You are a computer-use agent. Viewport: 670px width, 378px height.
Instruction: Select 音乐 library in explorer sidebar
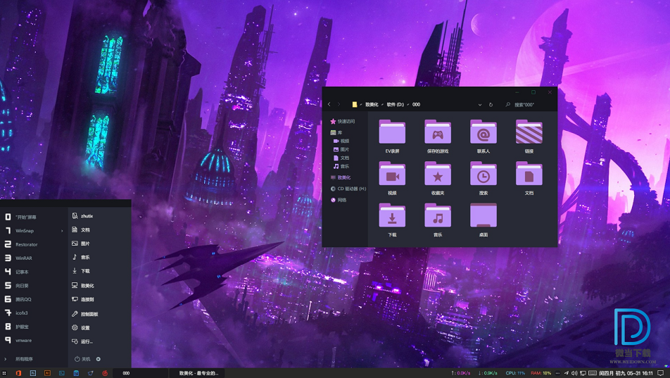tap(341, 166)
